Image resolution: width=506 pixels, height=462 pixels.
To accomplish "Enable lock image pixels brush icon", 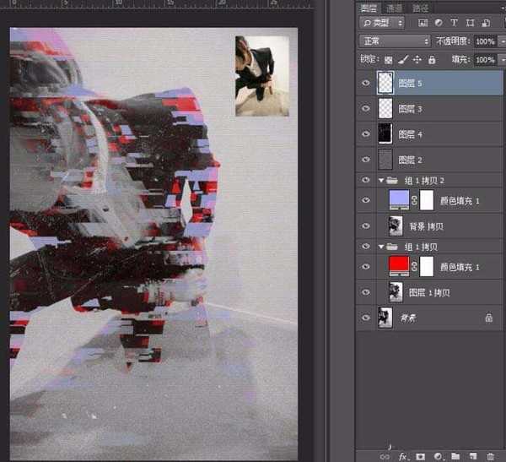I will coord(403,60).
